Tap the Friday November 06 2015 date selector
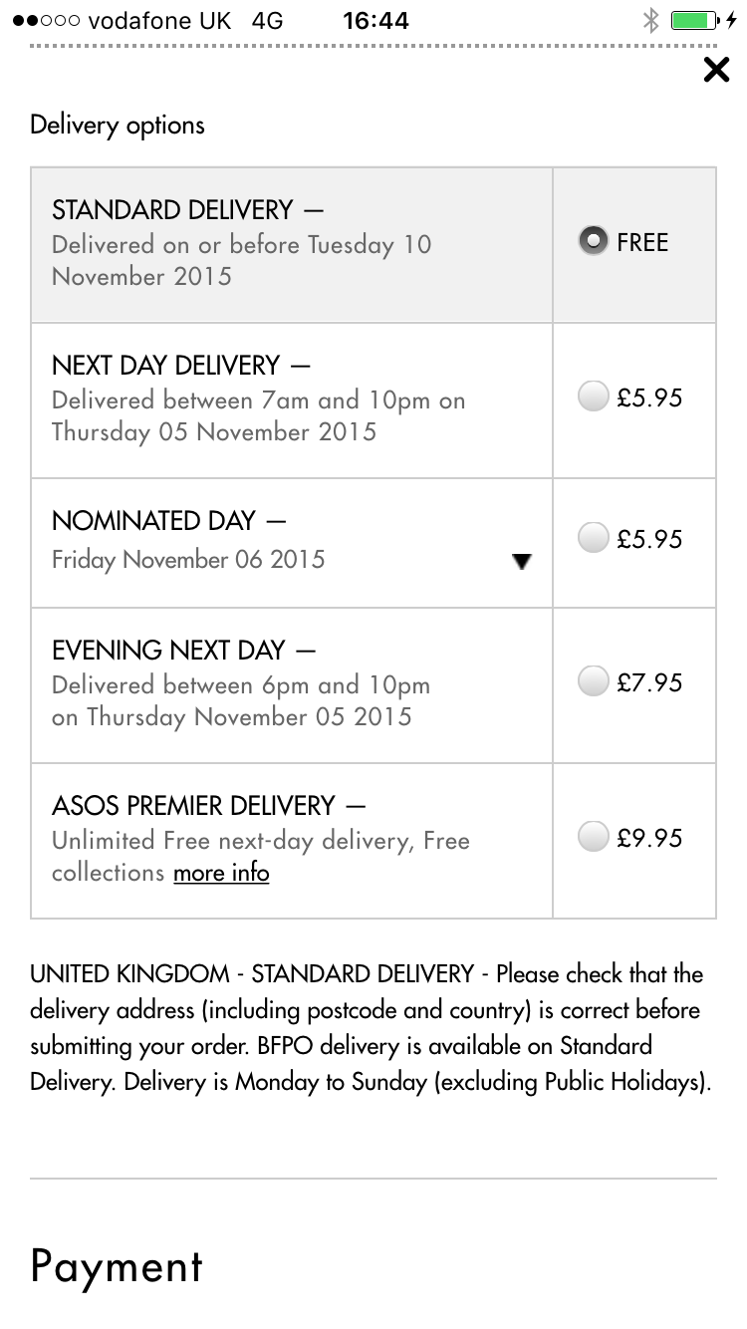 point(189,559)
